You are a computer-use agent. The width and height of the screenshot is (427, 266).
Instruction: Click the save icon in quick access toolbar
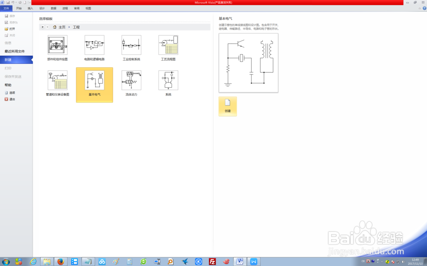tap(8, 3)
